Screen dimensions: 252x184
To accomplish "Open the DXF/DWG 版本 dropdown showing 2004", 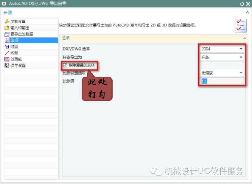I will click(222, 49).
